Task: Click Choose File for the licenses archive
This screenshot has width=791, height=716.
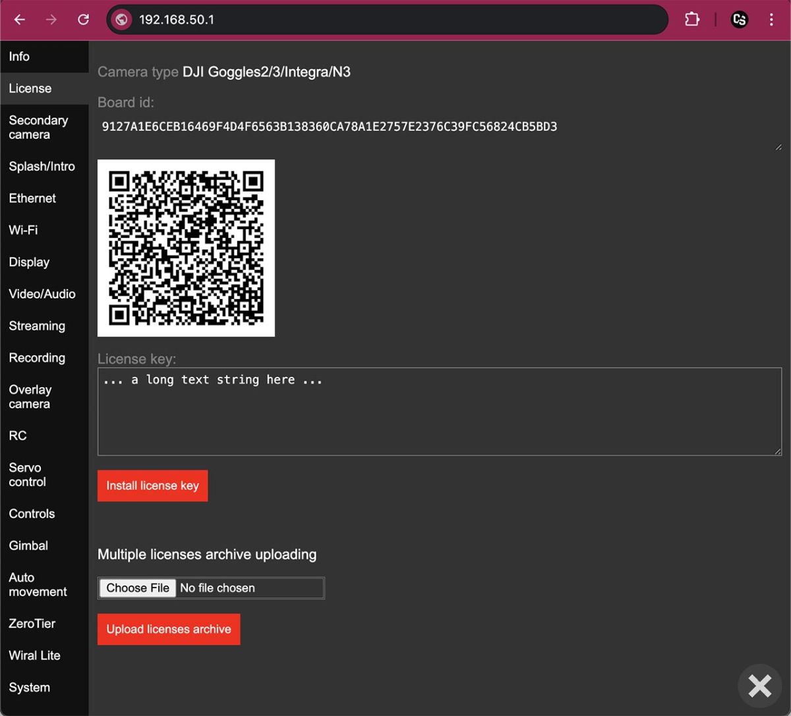Action: point(136,588)
